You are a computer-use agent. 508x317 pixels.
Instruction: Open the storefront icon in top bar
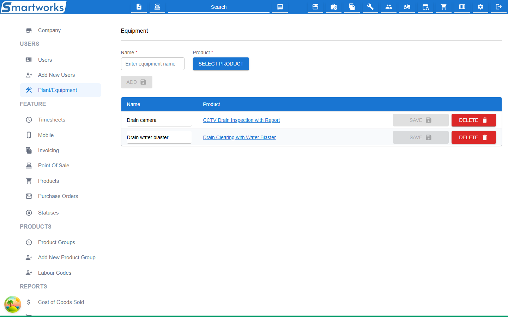coord(315,7)
